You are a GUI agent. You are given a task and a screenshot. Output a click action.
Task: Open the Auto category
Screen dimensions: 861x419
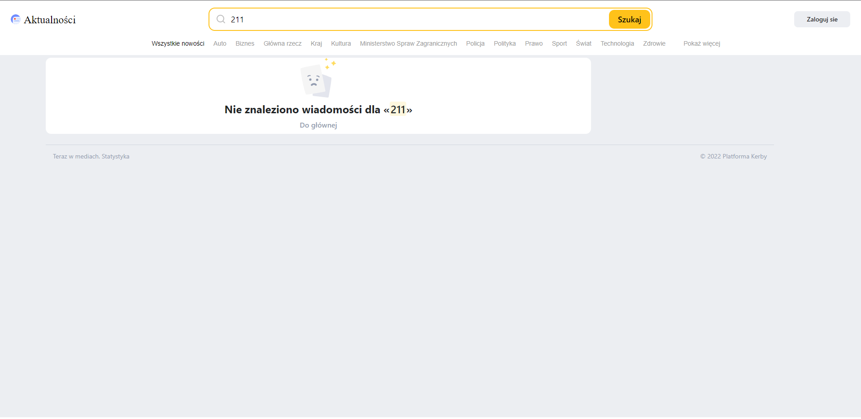(x=220, y=43)
